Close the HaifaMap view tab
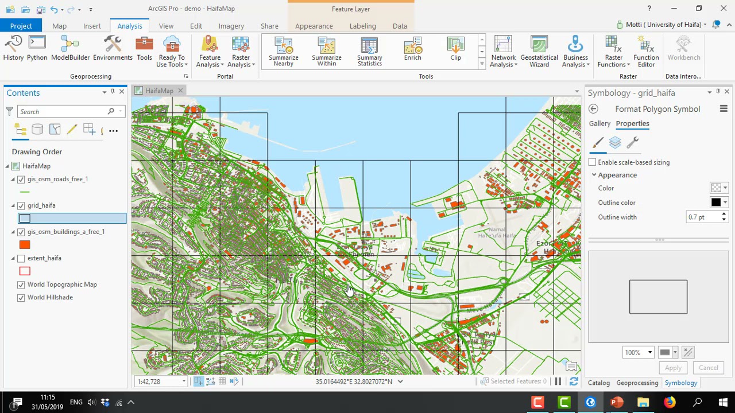Screen dimensions: 735x413 point(180,91)
